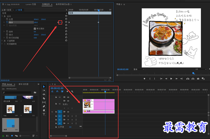Click the A1 voice-over record microphone
The image size is (210, 139).
[76, 116]
